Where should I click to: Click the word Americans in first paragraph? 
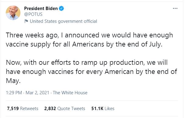tap(88, 44)
